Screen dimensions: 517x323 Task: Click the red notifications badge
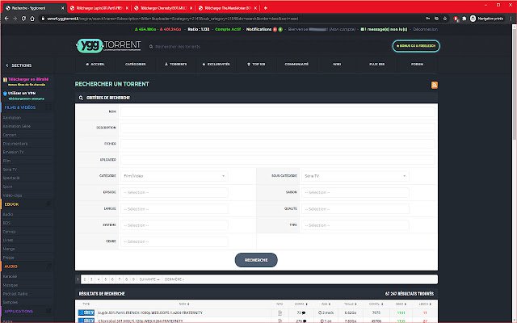(x=275, y=29)
